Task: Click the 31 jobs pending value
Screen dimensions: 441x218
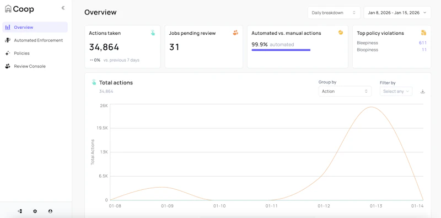Action: click(174, 47)
